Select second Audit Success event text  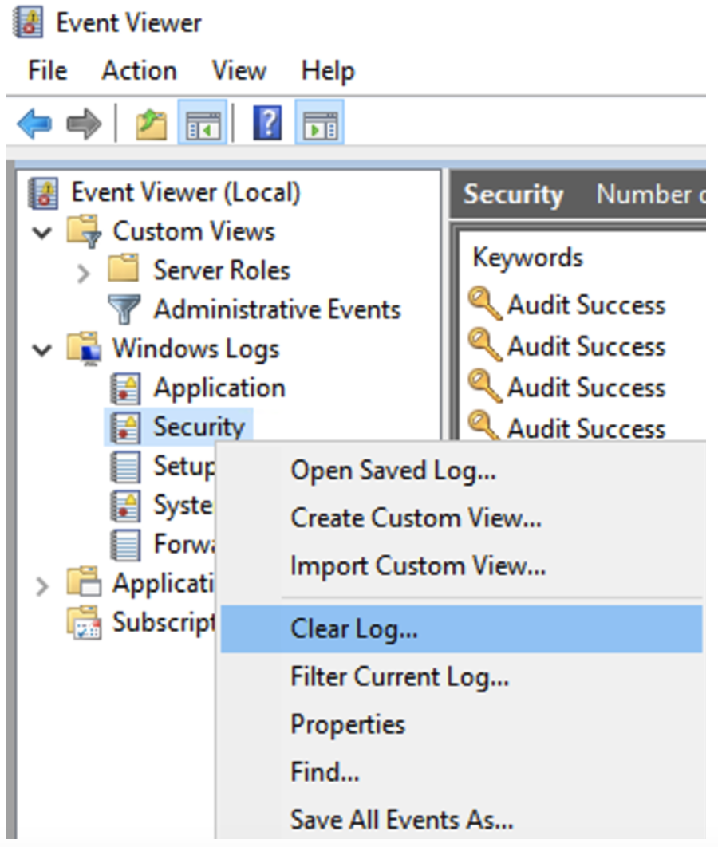point(586,346)
